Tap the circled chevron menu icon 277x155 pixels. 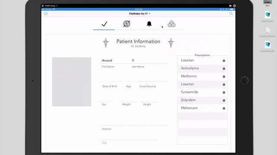[46, 14]
